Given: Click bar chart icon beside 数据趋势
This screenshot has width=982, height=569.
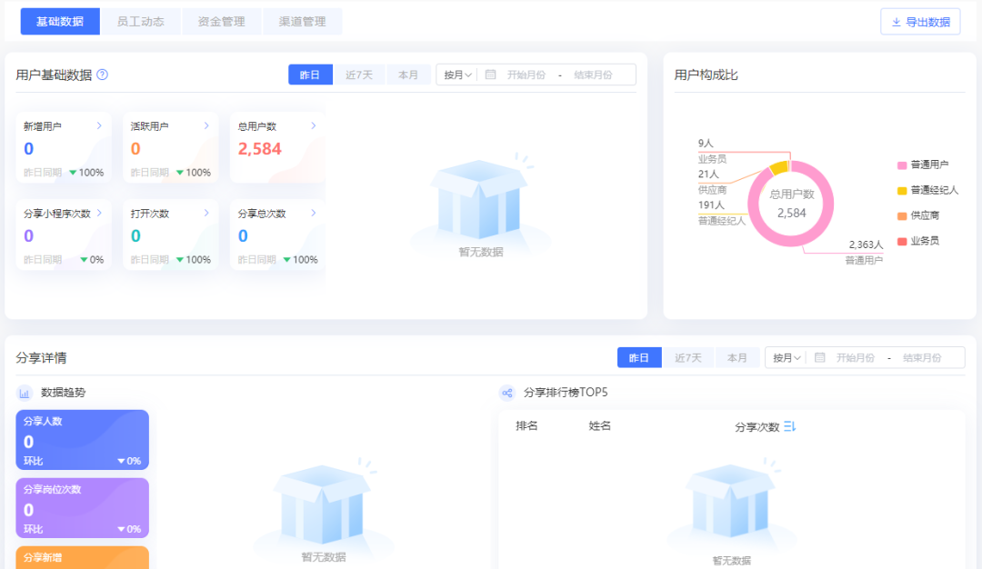Looking at the screenshot, I should (x=24, y=393).
